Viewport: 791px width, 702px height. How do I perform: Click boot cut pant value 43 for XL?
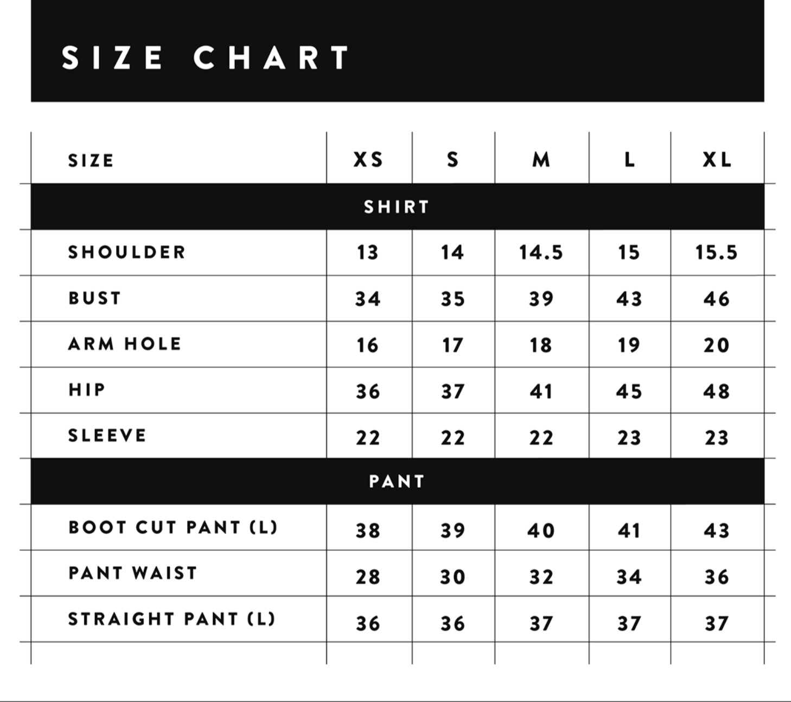[717, 531]
